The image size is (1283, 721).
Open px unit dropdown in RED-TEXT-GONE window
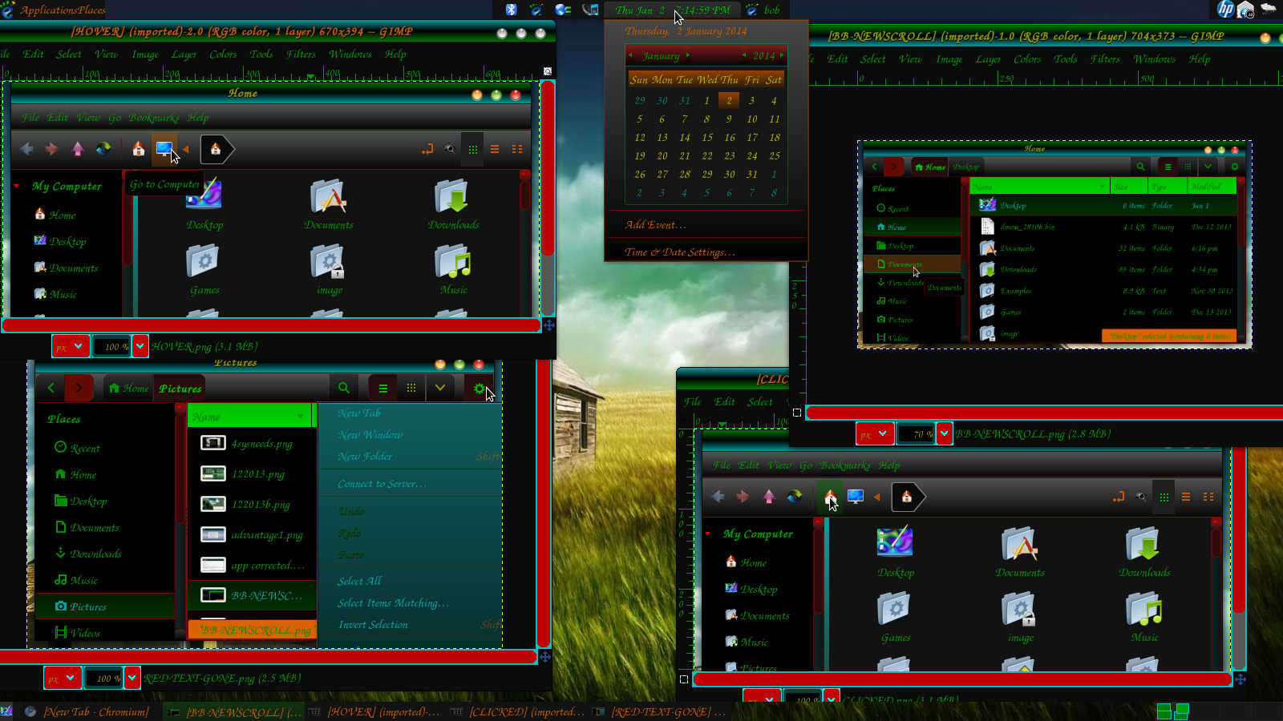(63, 678)
